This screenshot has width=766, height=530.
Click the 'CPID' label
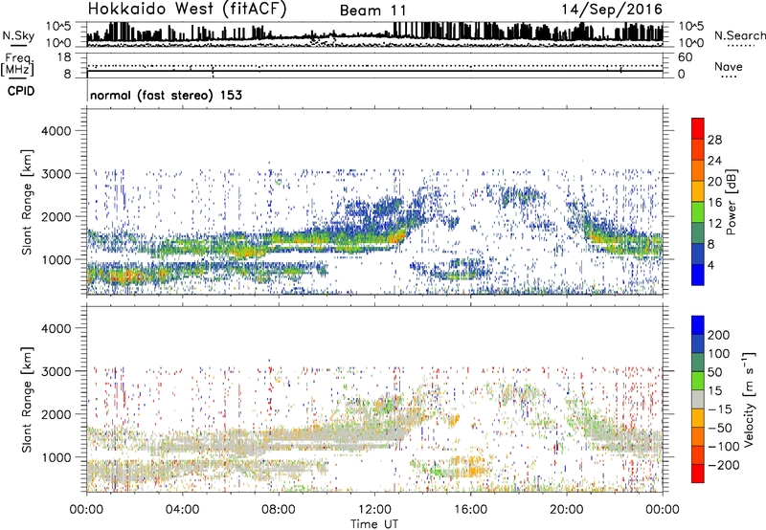(21, 91)
